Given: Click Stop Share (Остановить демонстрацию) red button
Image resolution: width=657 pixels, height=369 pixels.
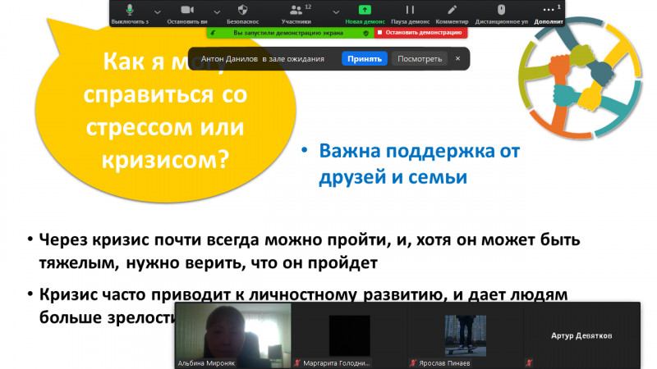Looking at the screenshot, I should click(420, 33).
